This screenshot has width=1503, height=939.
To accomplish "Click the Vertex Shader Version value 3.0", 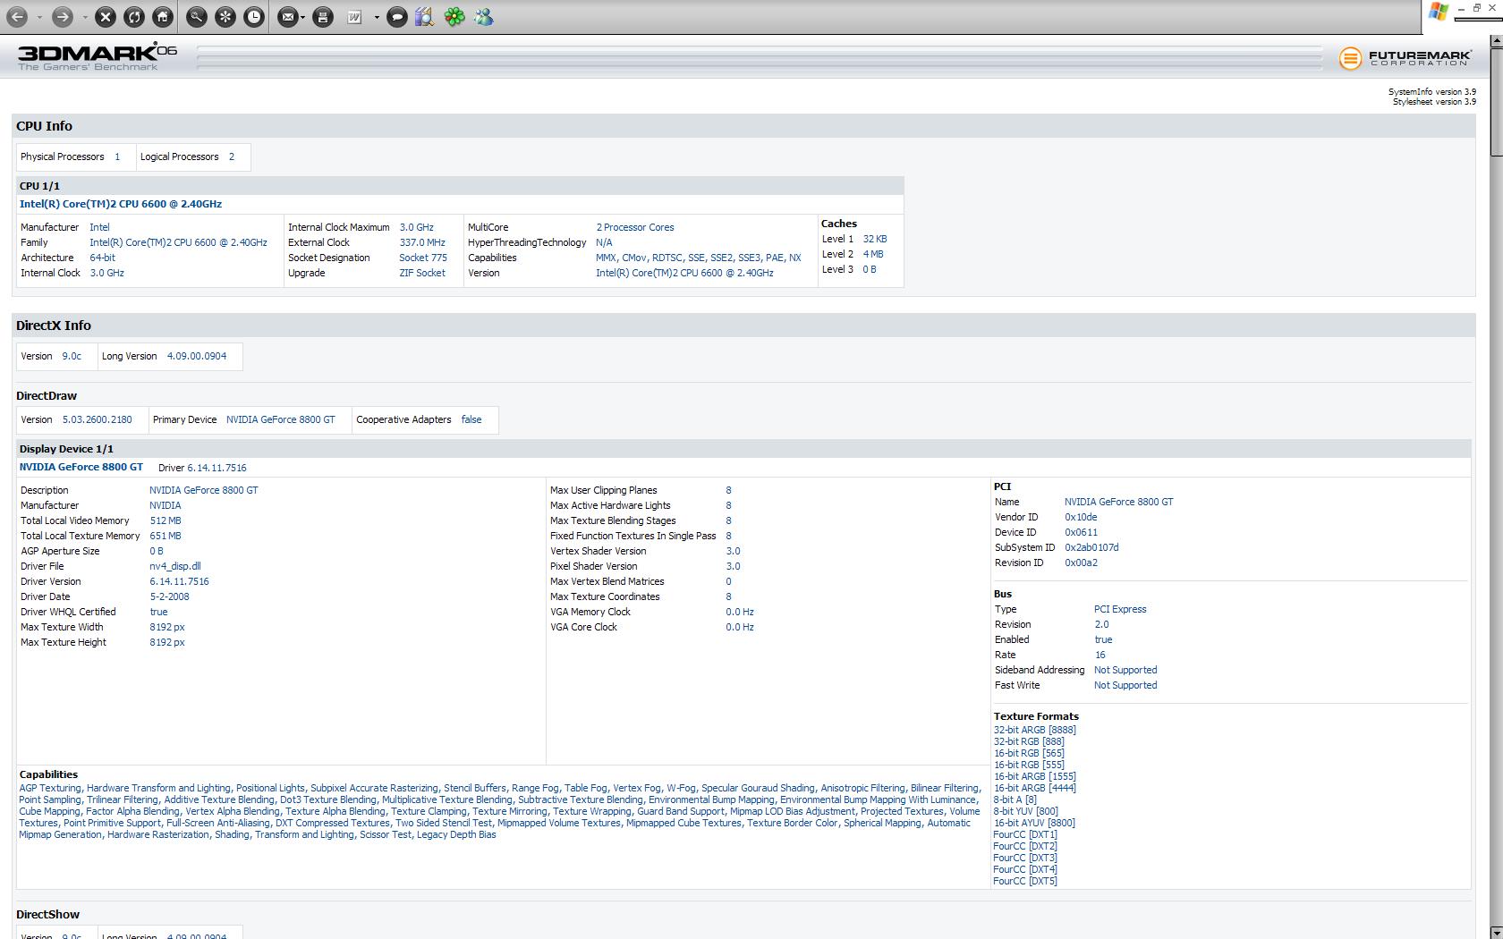I will 733,551.
